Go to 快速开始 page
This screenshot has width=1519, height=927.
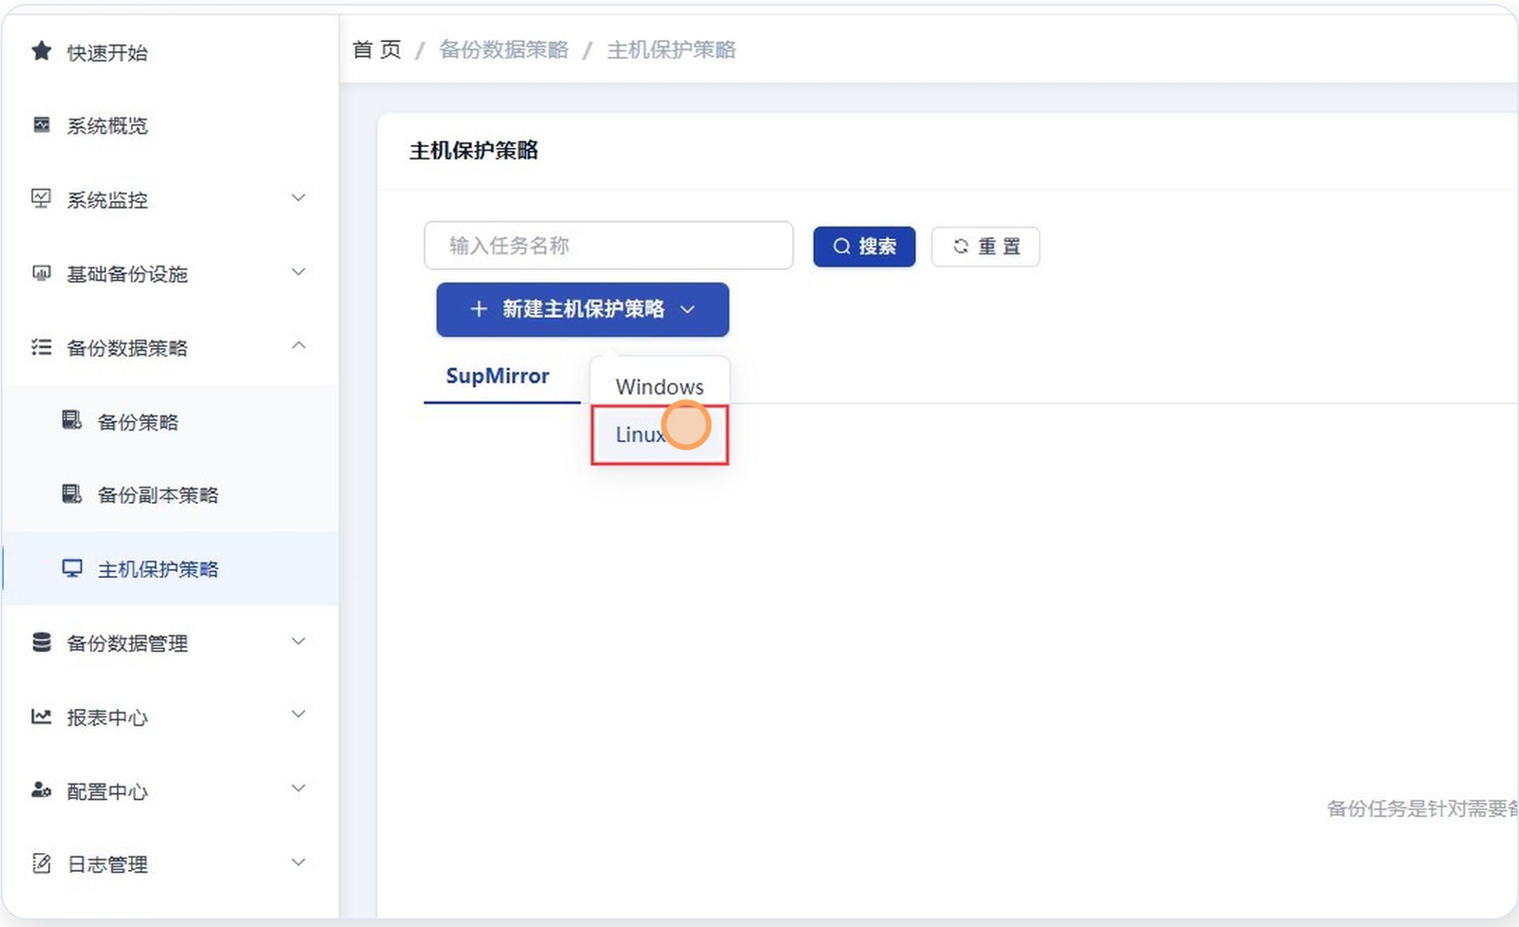tap(106, 52)
